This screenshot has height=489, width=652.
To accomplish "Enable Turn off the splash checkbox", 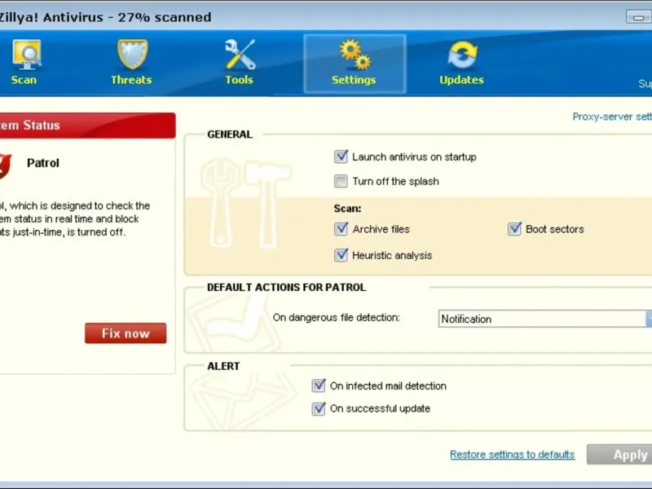I will click(341, 181).
